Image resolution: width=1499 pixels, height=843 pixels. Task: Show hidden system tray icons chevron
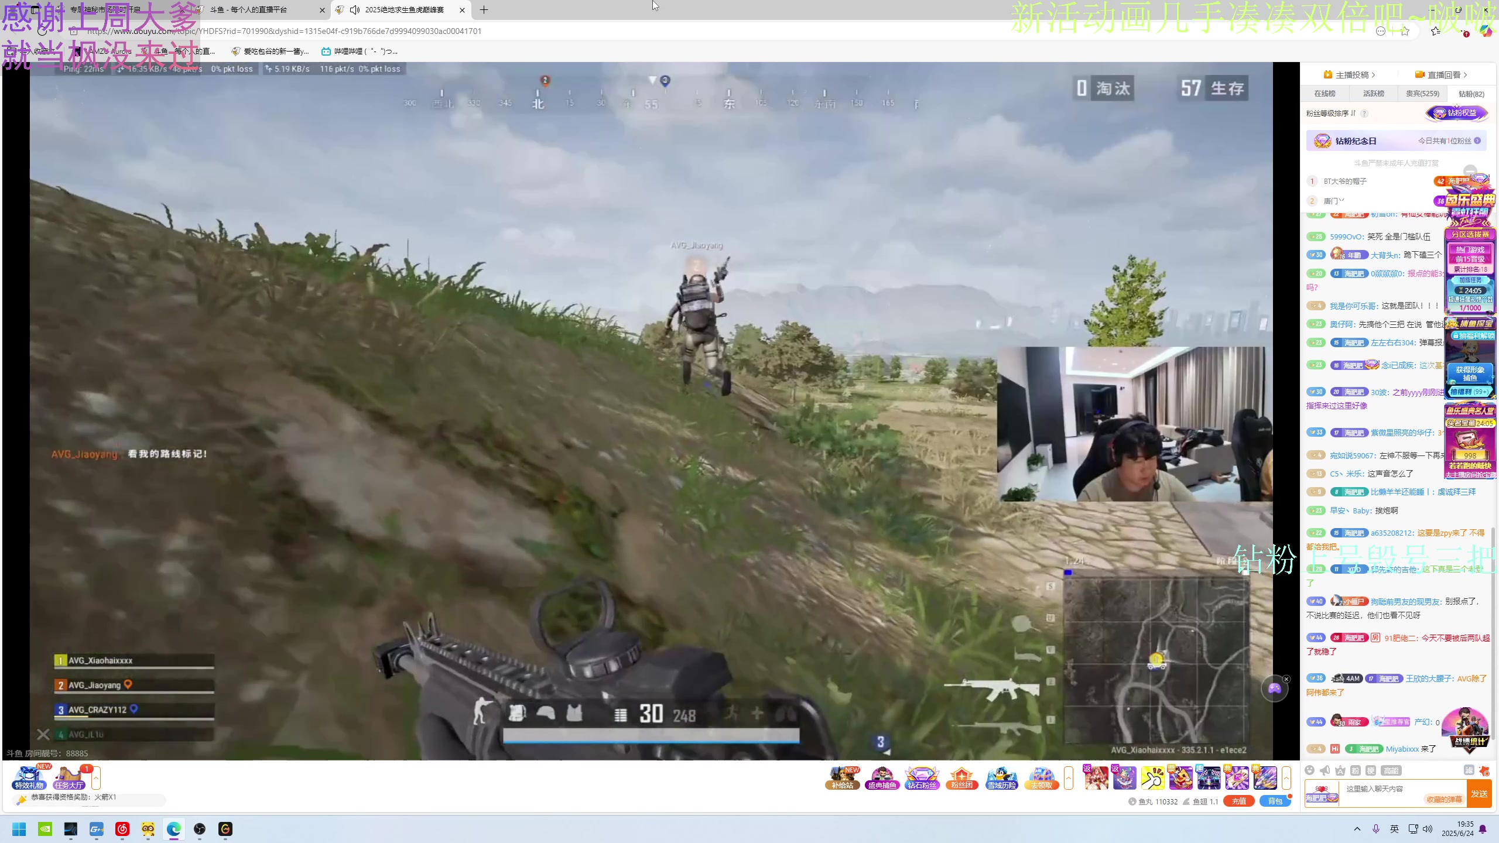(1357, 829)
